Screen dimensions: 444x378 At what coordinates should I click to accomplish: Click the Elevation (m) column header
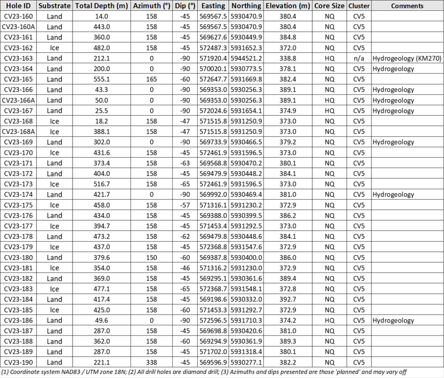click(x=288, y=6)
